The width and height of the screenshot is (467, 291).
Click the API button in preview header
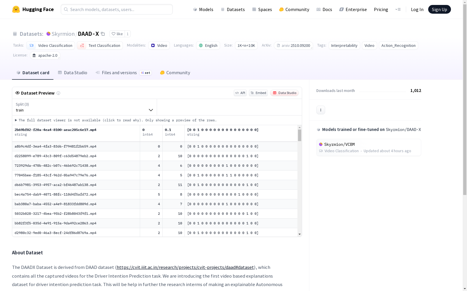[240, 93]
